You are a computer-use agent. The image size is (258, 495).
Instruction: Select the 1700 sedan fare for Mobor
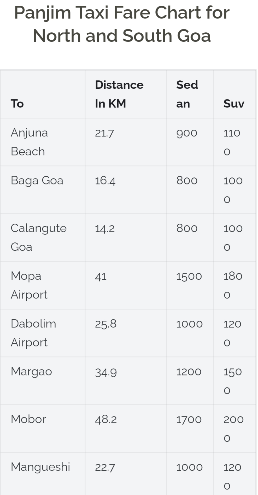point(189,420)
